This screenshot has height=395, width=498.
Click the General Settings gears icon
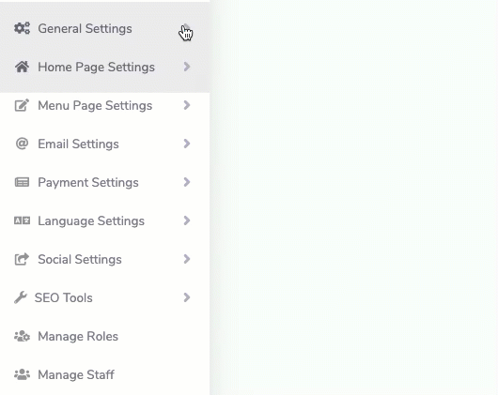pyautogui.click(x=22, y=28)
